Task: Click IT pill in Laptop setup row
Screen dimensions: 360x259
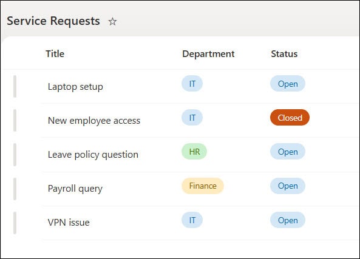Action: 192,84
